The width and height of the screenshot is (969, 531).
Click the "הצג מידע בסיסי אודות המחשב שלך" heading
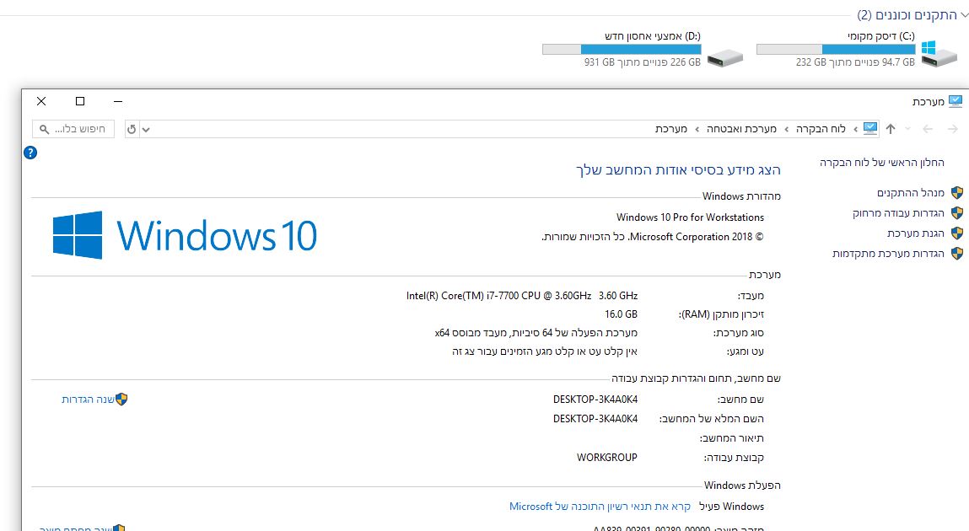[678, 169]
